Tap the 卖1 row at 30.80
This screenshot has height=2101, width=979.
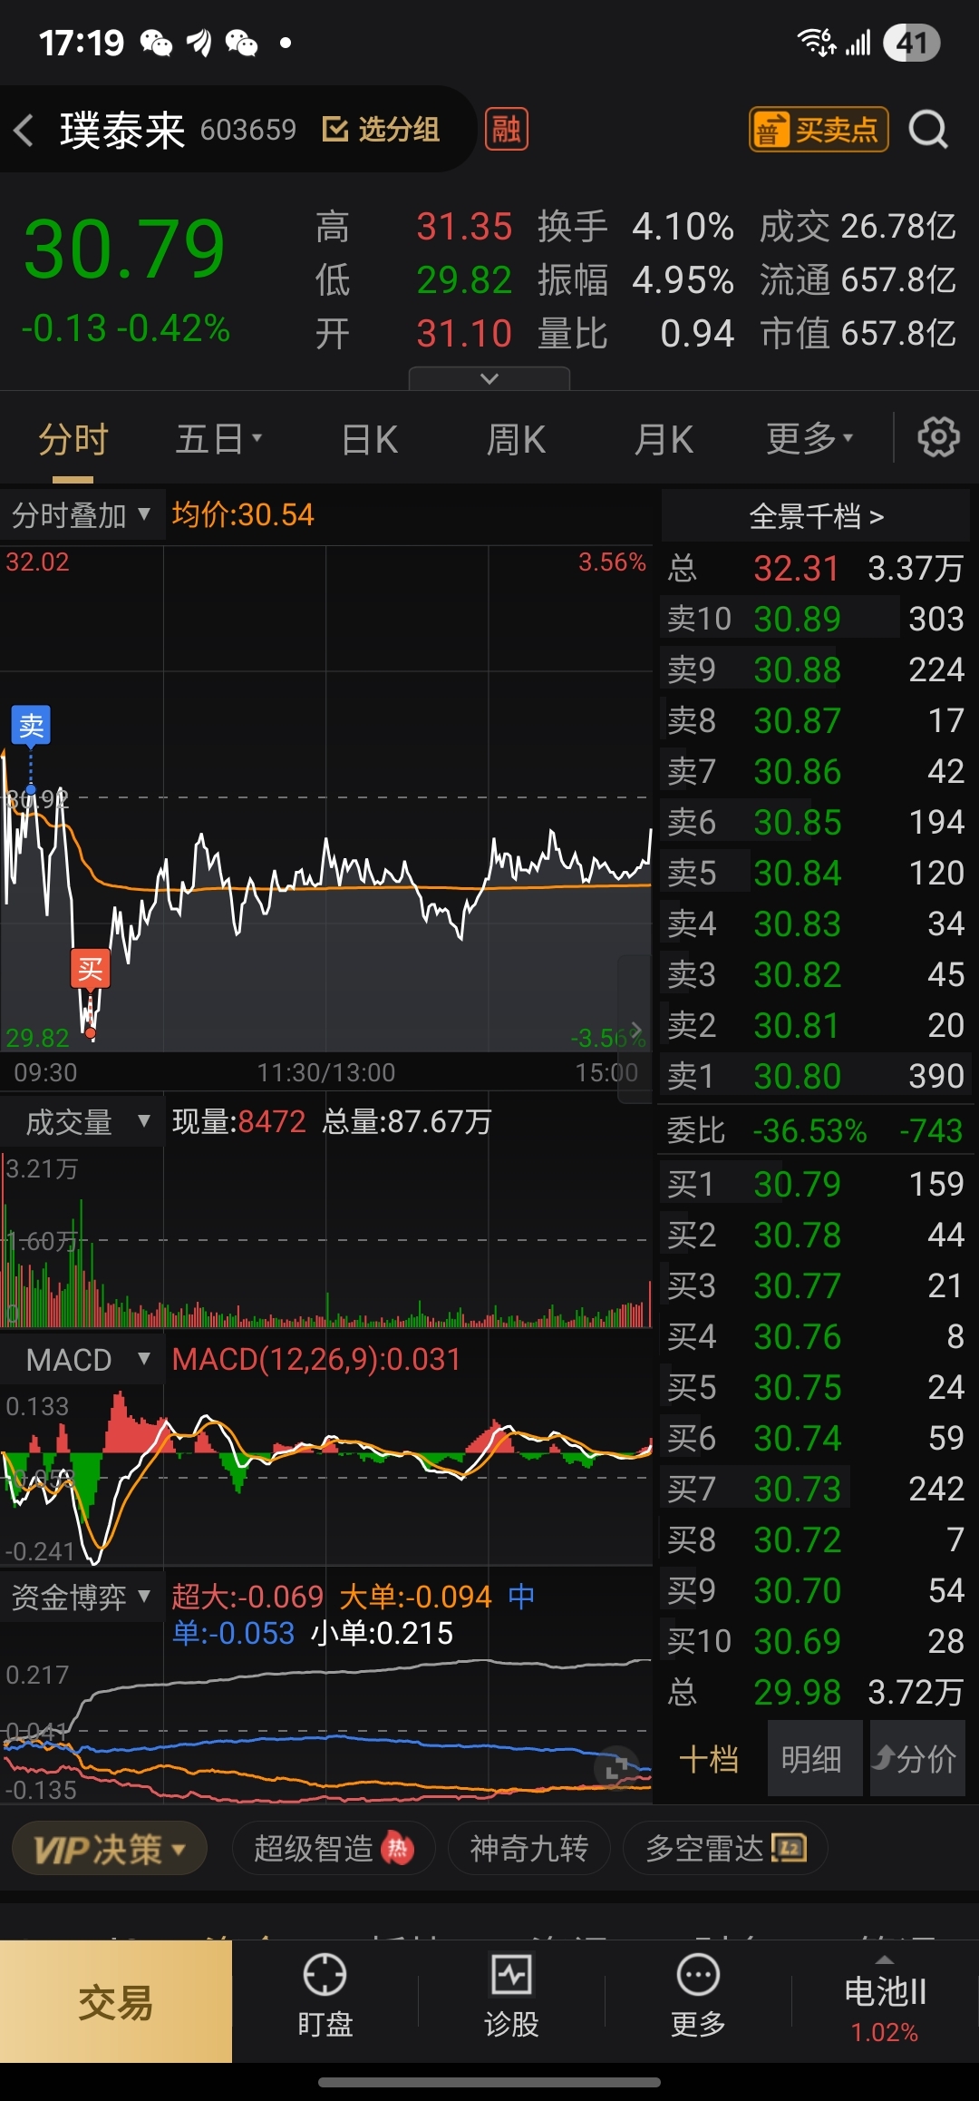(x=816, y=1076)
